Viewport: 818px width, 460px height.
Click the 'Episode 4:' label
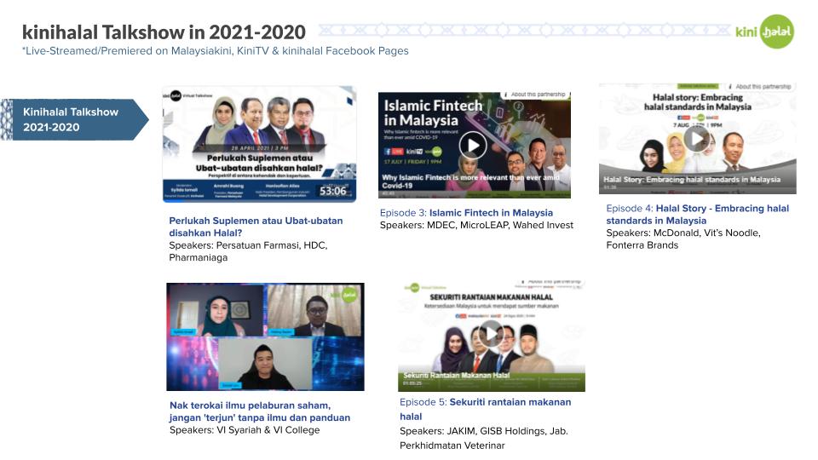tap(630, 208)
